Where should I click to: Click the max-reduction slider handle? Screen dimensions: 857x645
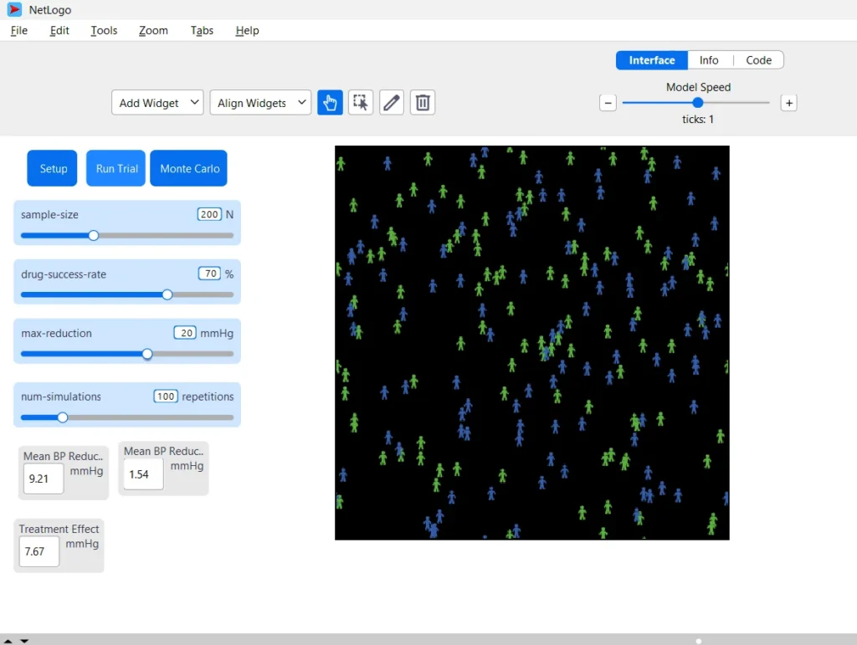click(x=147, y=354)
